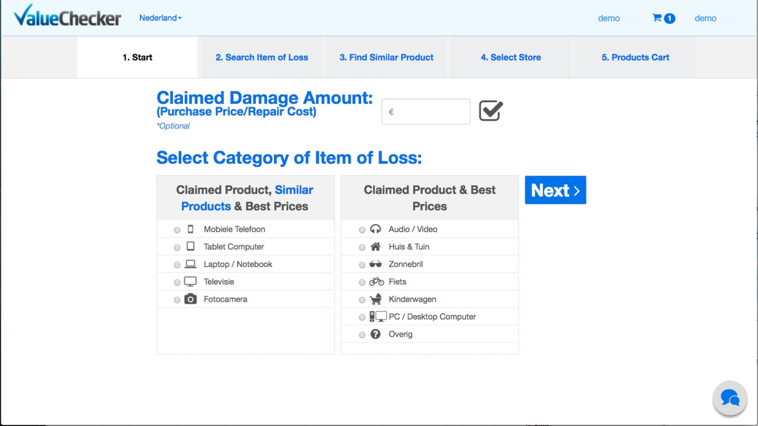Go to the Select Store tab
The width and height of the screenshot is (758, 426).
511,57
